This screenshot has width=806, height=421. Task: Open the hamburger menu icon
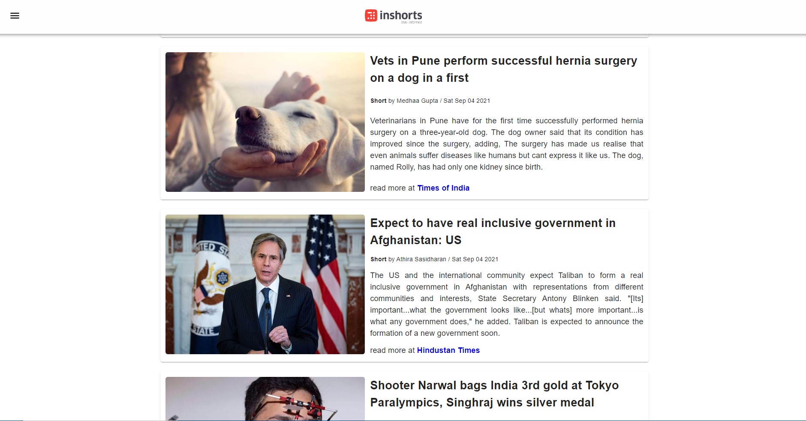point(15,16)
